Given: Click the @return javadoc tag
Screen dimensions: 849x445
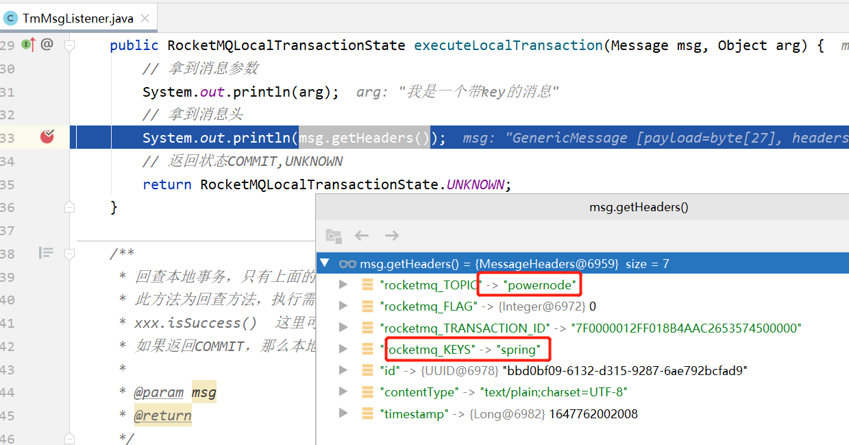Looking at the screenshot, I should (x=162, y=415).
